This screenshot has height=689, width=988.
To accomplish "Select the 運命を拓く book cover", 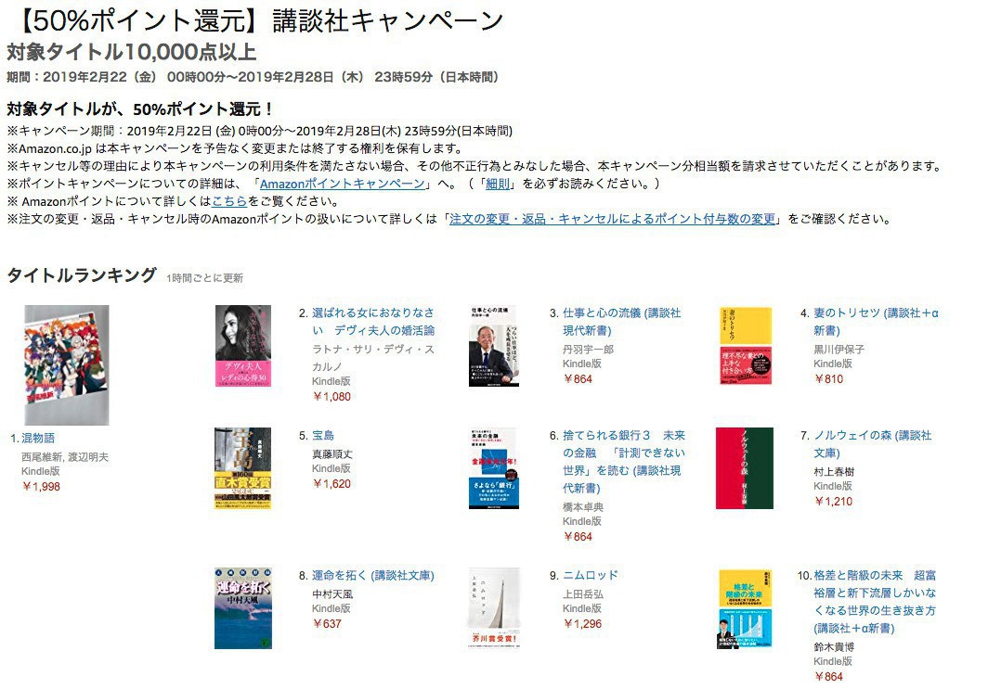I will pos(243,608).
